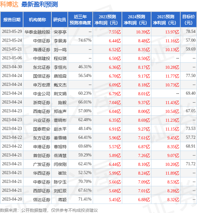Select the 2025预测净利润 column header
Viewport: 197px width, 213px height.
pos(166,19)
